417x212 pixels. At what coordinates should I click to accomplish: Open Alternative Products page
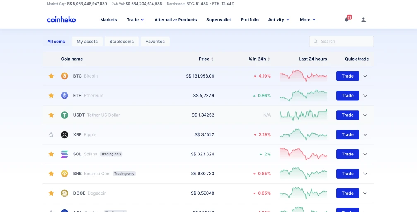(x=175, y=20)
